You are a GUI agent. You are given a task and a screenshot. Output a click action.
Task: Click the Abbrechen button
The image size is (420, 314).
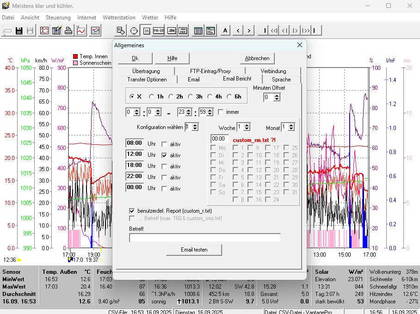click(x=257, y=58)
